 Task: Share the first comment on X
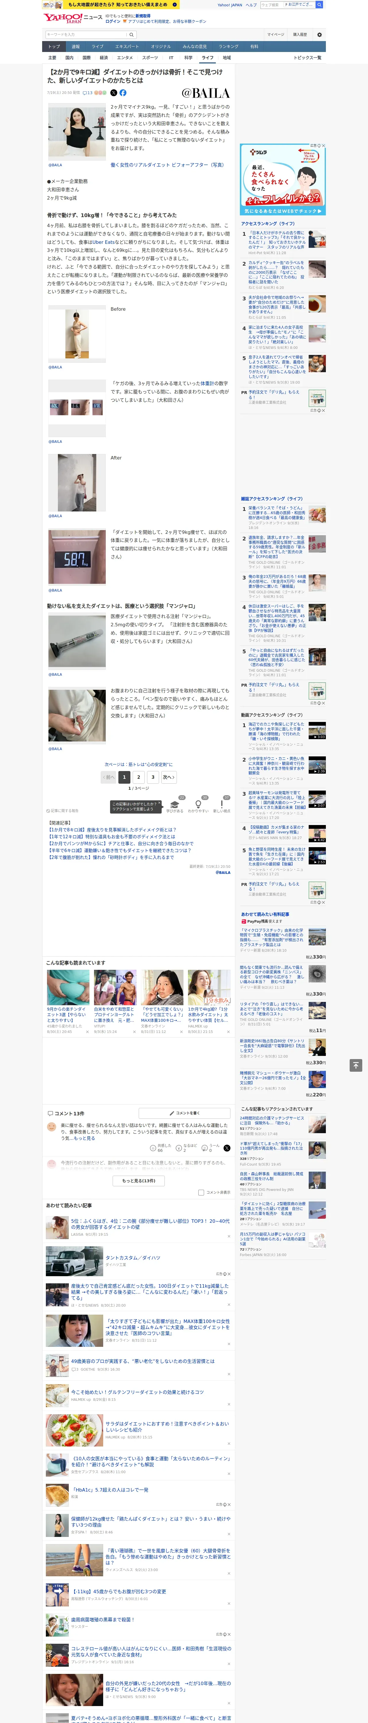pos(226,1148)
